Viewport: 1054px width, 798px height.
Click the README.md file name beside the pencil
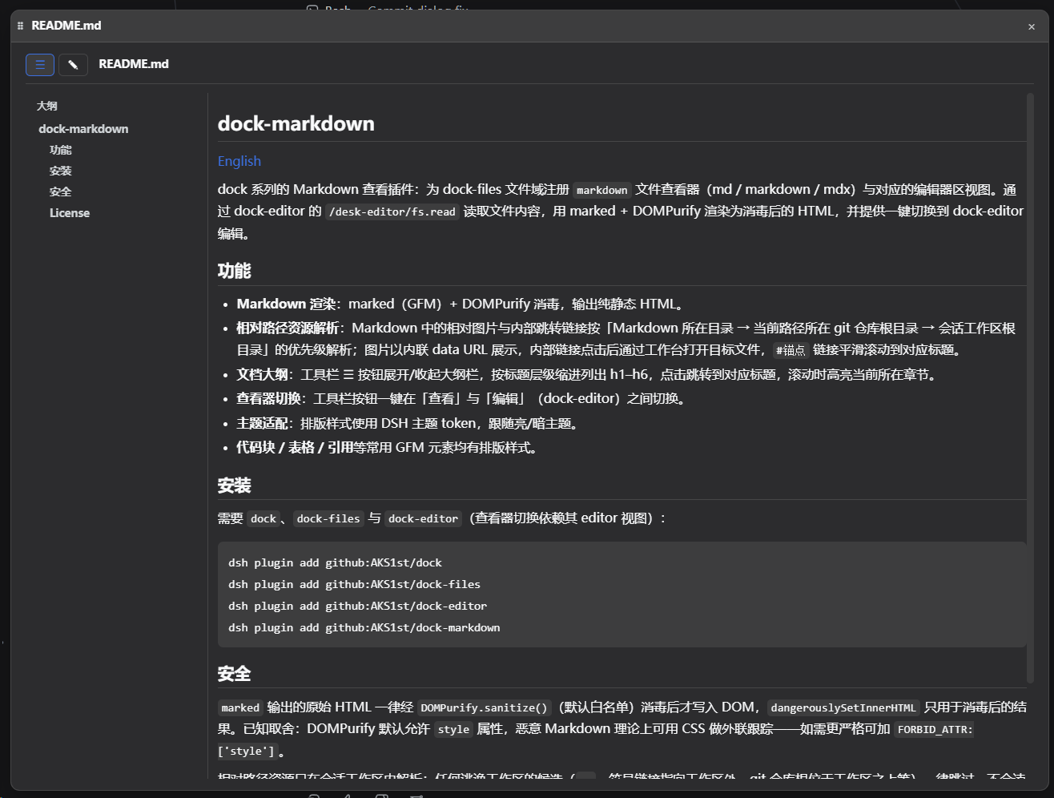[134, 64]
